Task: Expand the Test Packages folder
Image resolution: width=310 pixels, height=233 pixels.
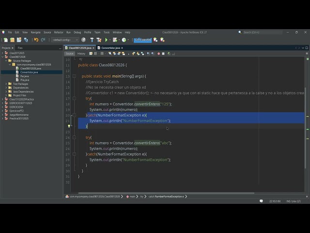Action: point(6,84)
